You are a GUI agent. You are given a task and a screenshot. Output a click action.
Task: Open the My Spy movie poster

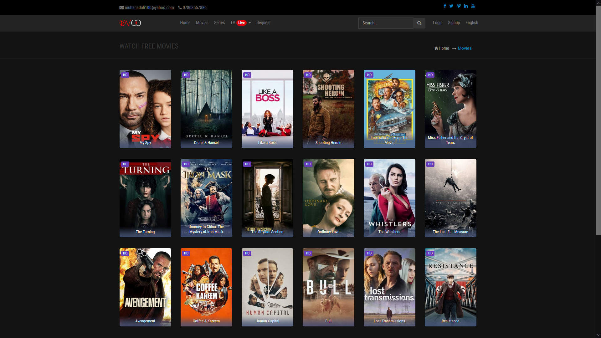click(x=145, y=109)
